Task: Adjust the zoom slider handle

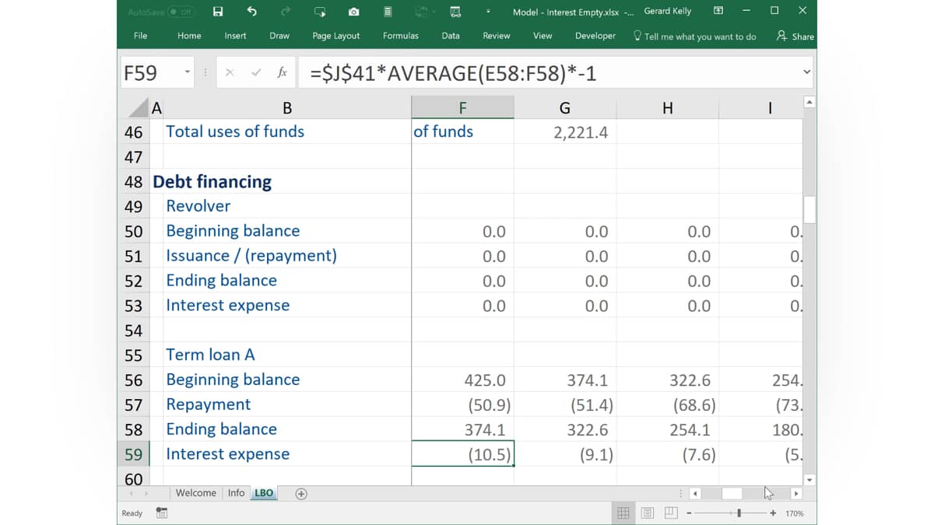Action: [739, 513]
